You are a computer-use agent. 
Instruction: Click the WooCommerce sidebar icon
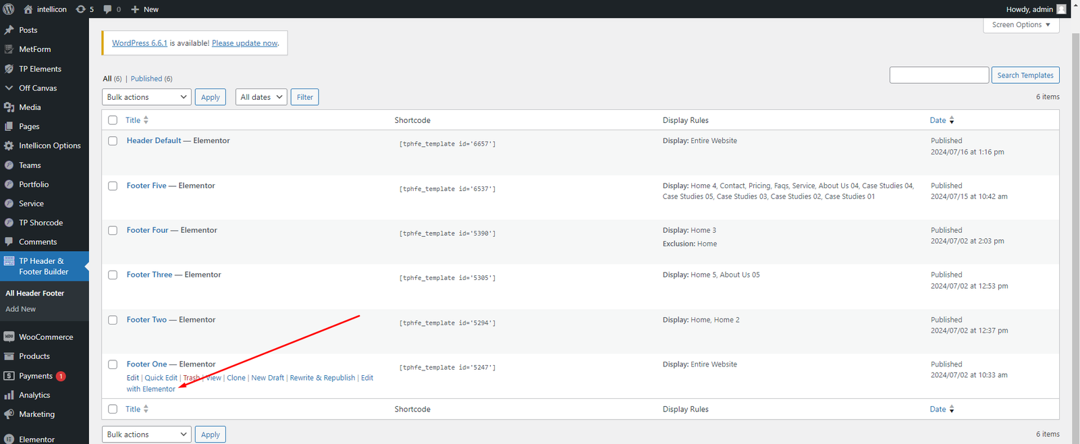pyautogui.click(x=9, y=337)
